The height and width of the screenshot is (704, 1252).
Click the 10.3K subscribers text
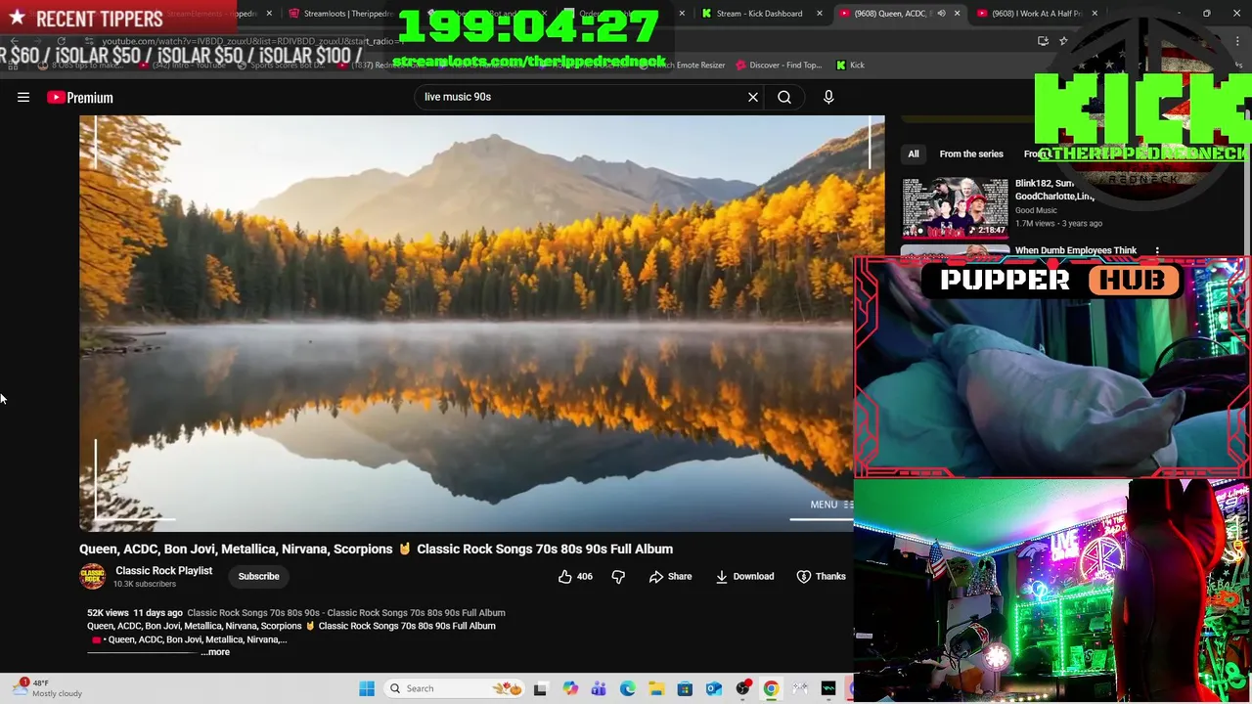pos(145,584)
